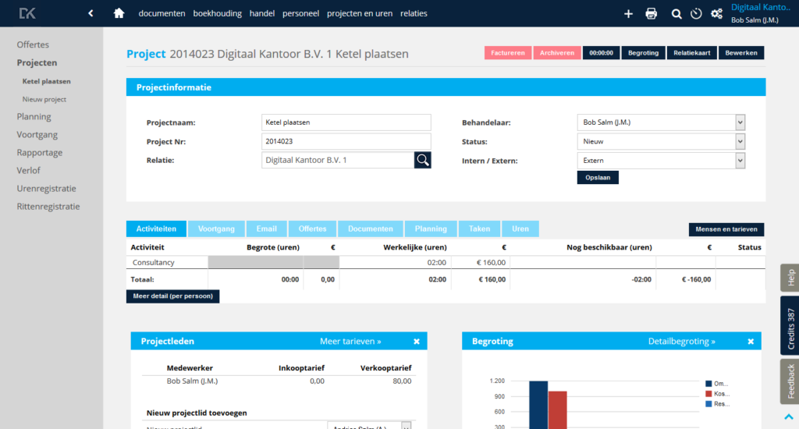
Task: Open the handel menu
Action: pos(262,13)
